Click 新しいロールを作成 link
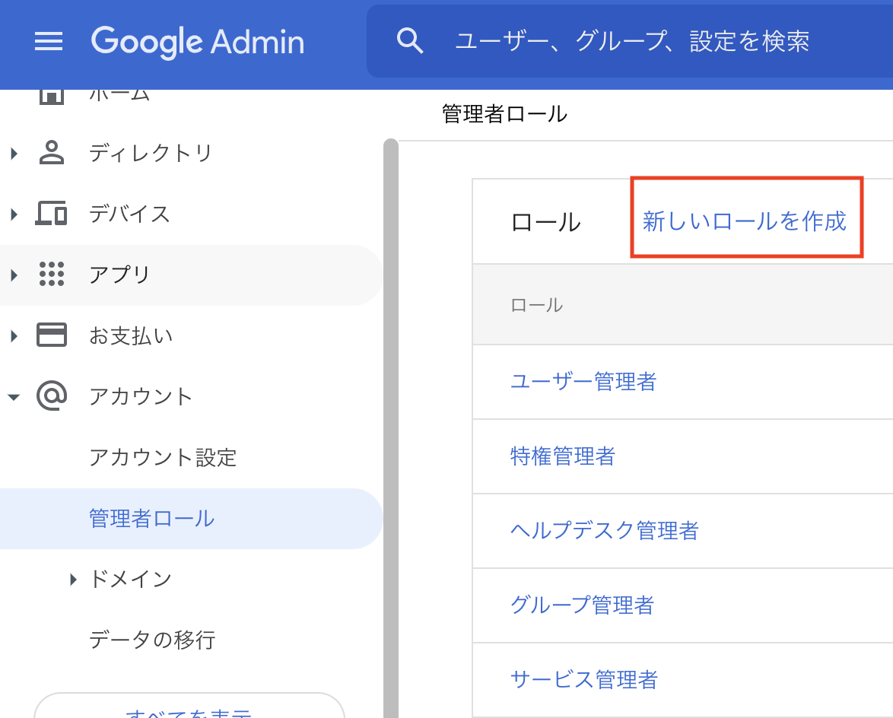 (x=745, y=221)
